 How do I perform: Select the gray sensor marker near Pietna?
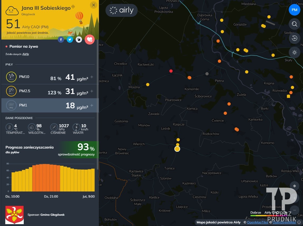(207, 74)
